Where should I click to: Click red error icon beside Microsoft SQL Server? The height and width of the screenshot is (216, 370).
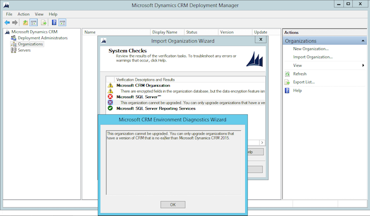point(110,97)
